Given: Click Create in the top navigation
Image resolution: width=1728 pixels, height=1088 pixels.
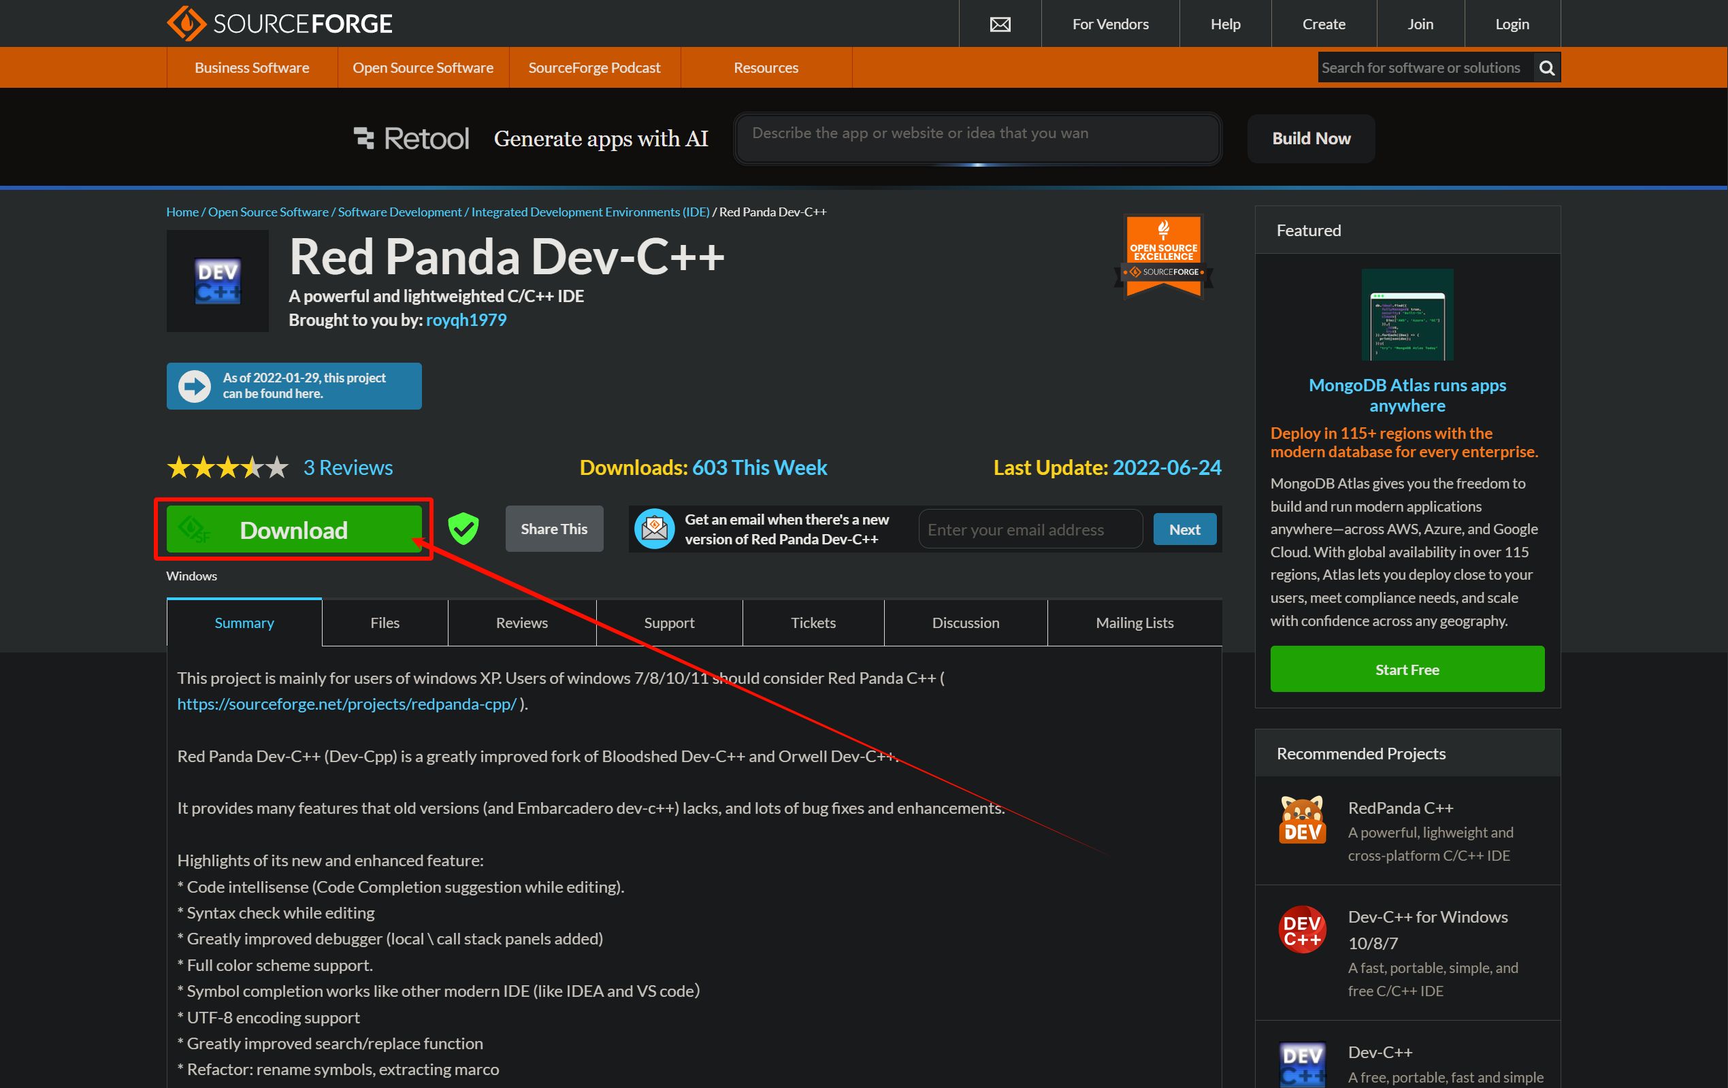Looking at the screenshot, I should [x=1323, y=24].
